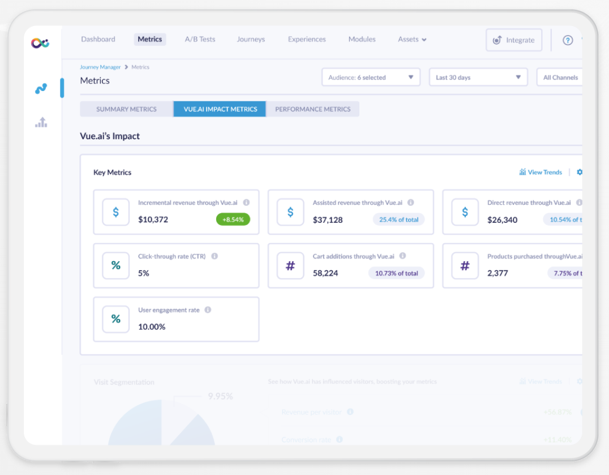The width and height of the screenshot is (609, 475).
Task: Open A/B Tests in the top navigation
Action: tap(200, 39)
